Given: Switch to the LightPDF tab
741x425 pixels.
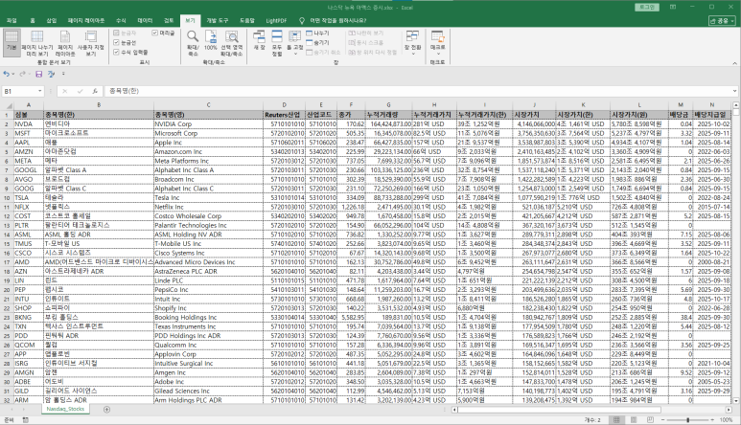Looking at the screenshot, I should pyautogui.click(x=276, y=21).
